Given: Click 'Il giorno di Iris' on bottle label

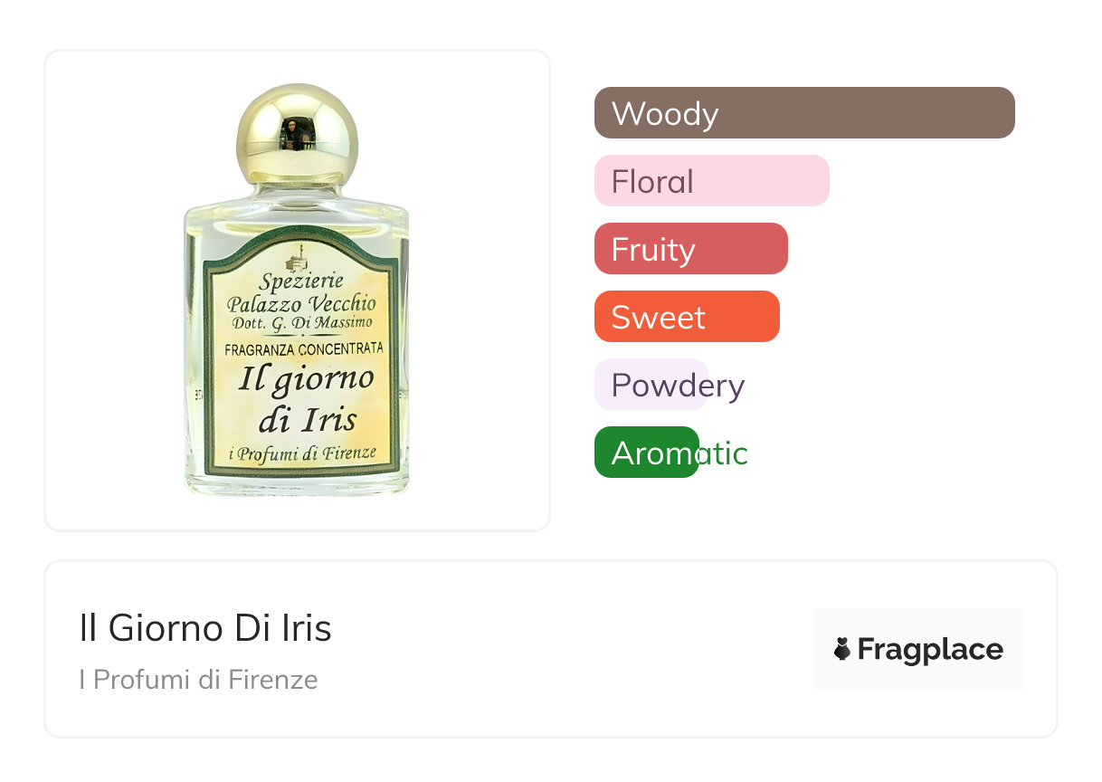Looking at the screenshot, I should 306,398.
